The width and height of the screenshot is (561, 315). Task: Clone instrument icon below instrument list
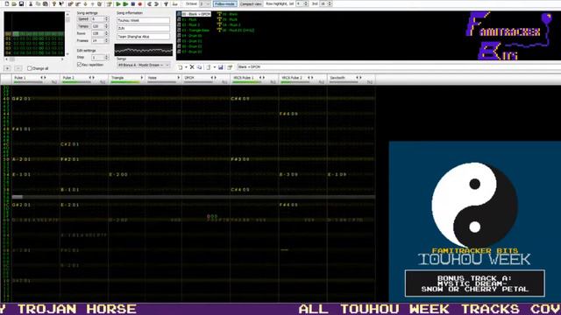pyautogui.click(x=199, y=66)
